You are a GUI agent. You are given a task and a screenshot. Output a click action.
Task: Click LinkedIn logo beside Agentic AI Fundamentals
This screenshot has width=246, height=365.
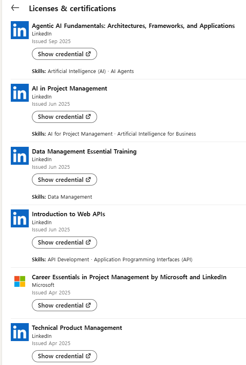20,30
